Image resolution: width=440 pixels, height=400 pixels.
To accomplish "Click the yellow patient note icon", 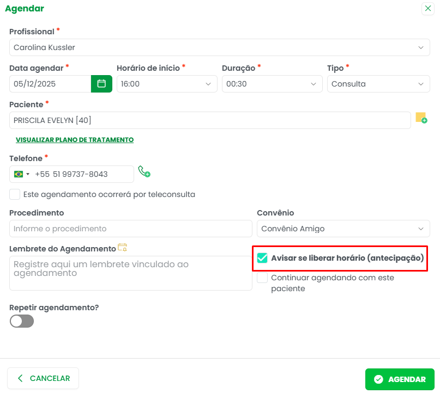I will tap(421, 118).
